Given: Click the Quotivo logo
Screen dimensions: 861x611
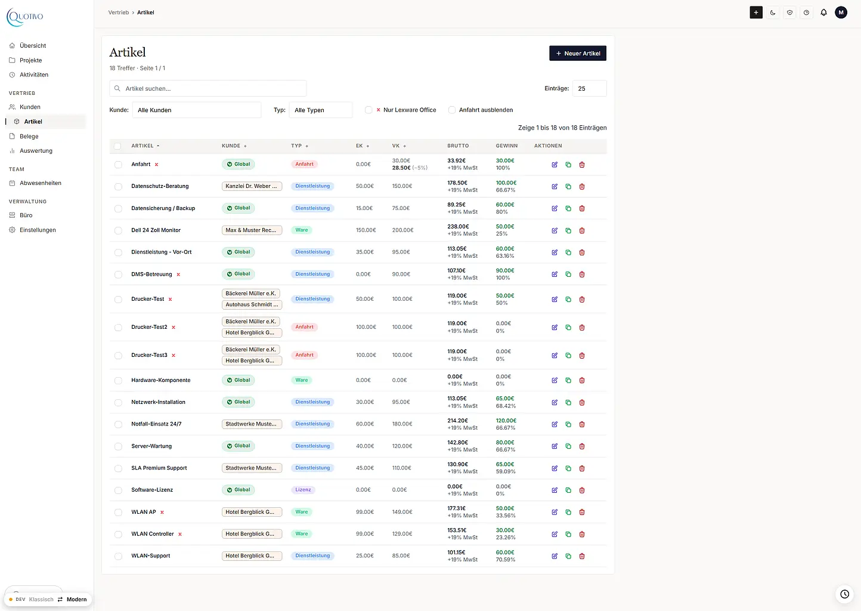Looking at the screenshot, I should tap(25, 17).
